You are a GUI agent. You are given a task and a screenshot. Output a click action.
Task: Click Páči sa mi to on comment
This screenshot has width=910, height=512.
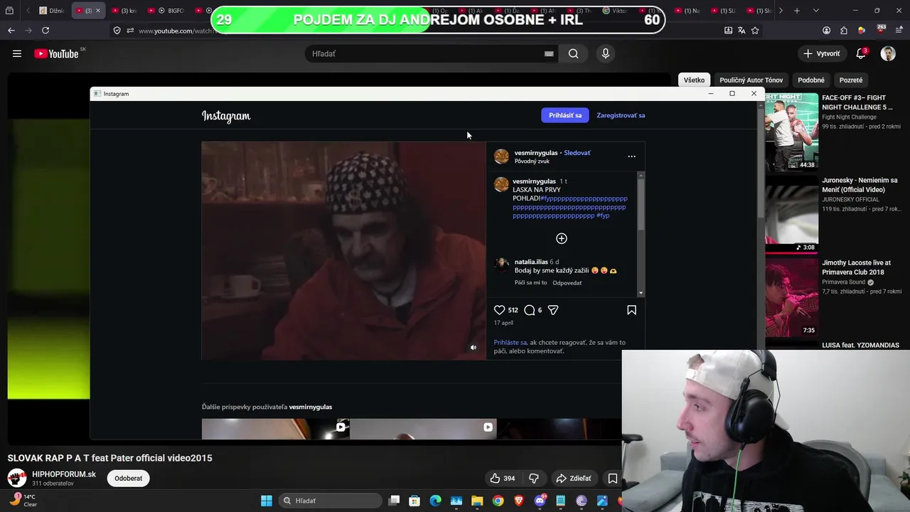coord(531,283)
